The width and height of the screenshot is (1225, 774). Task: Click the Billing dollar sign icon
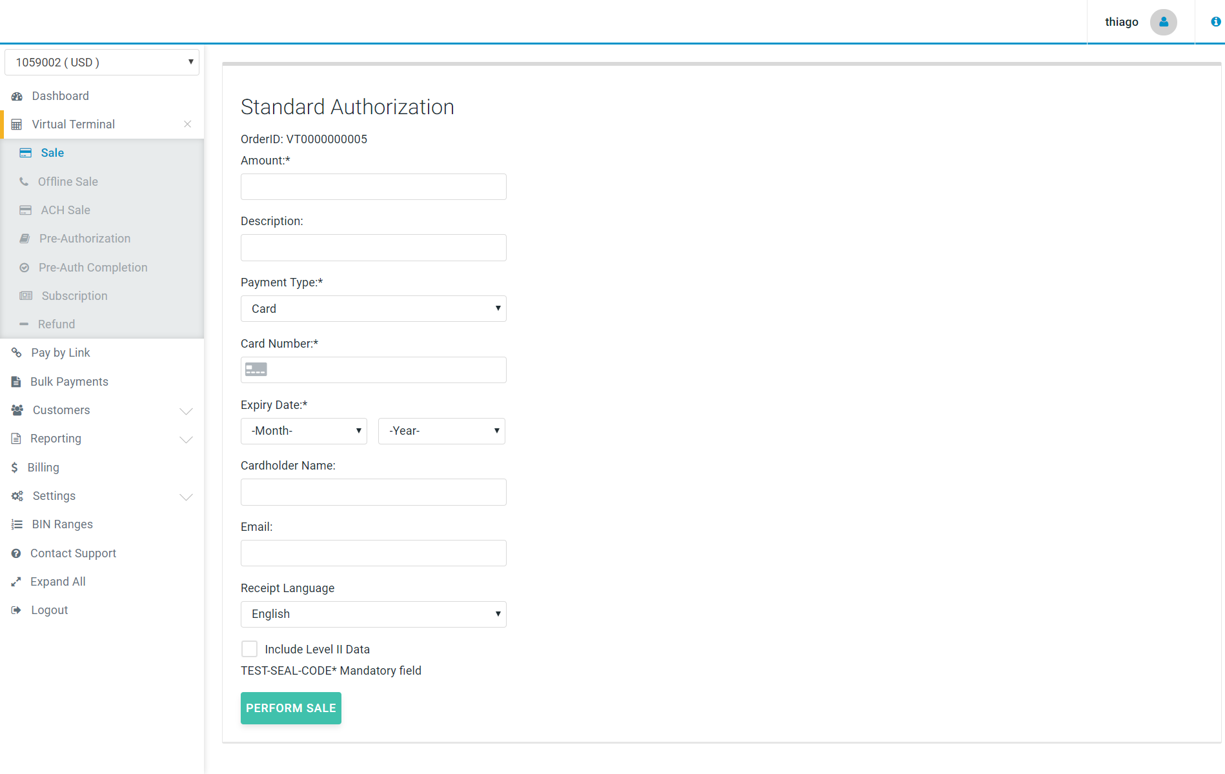(14, 468)
